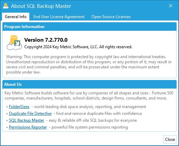Viewport: 179px width, 146px height.
Task: Click the SQL Backup Master title bar icon
Action: pyautogui.click(x=6, y=6)
